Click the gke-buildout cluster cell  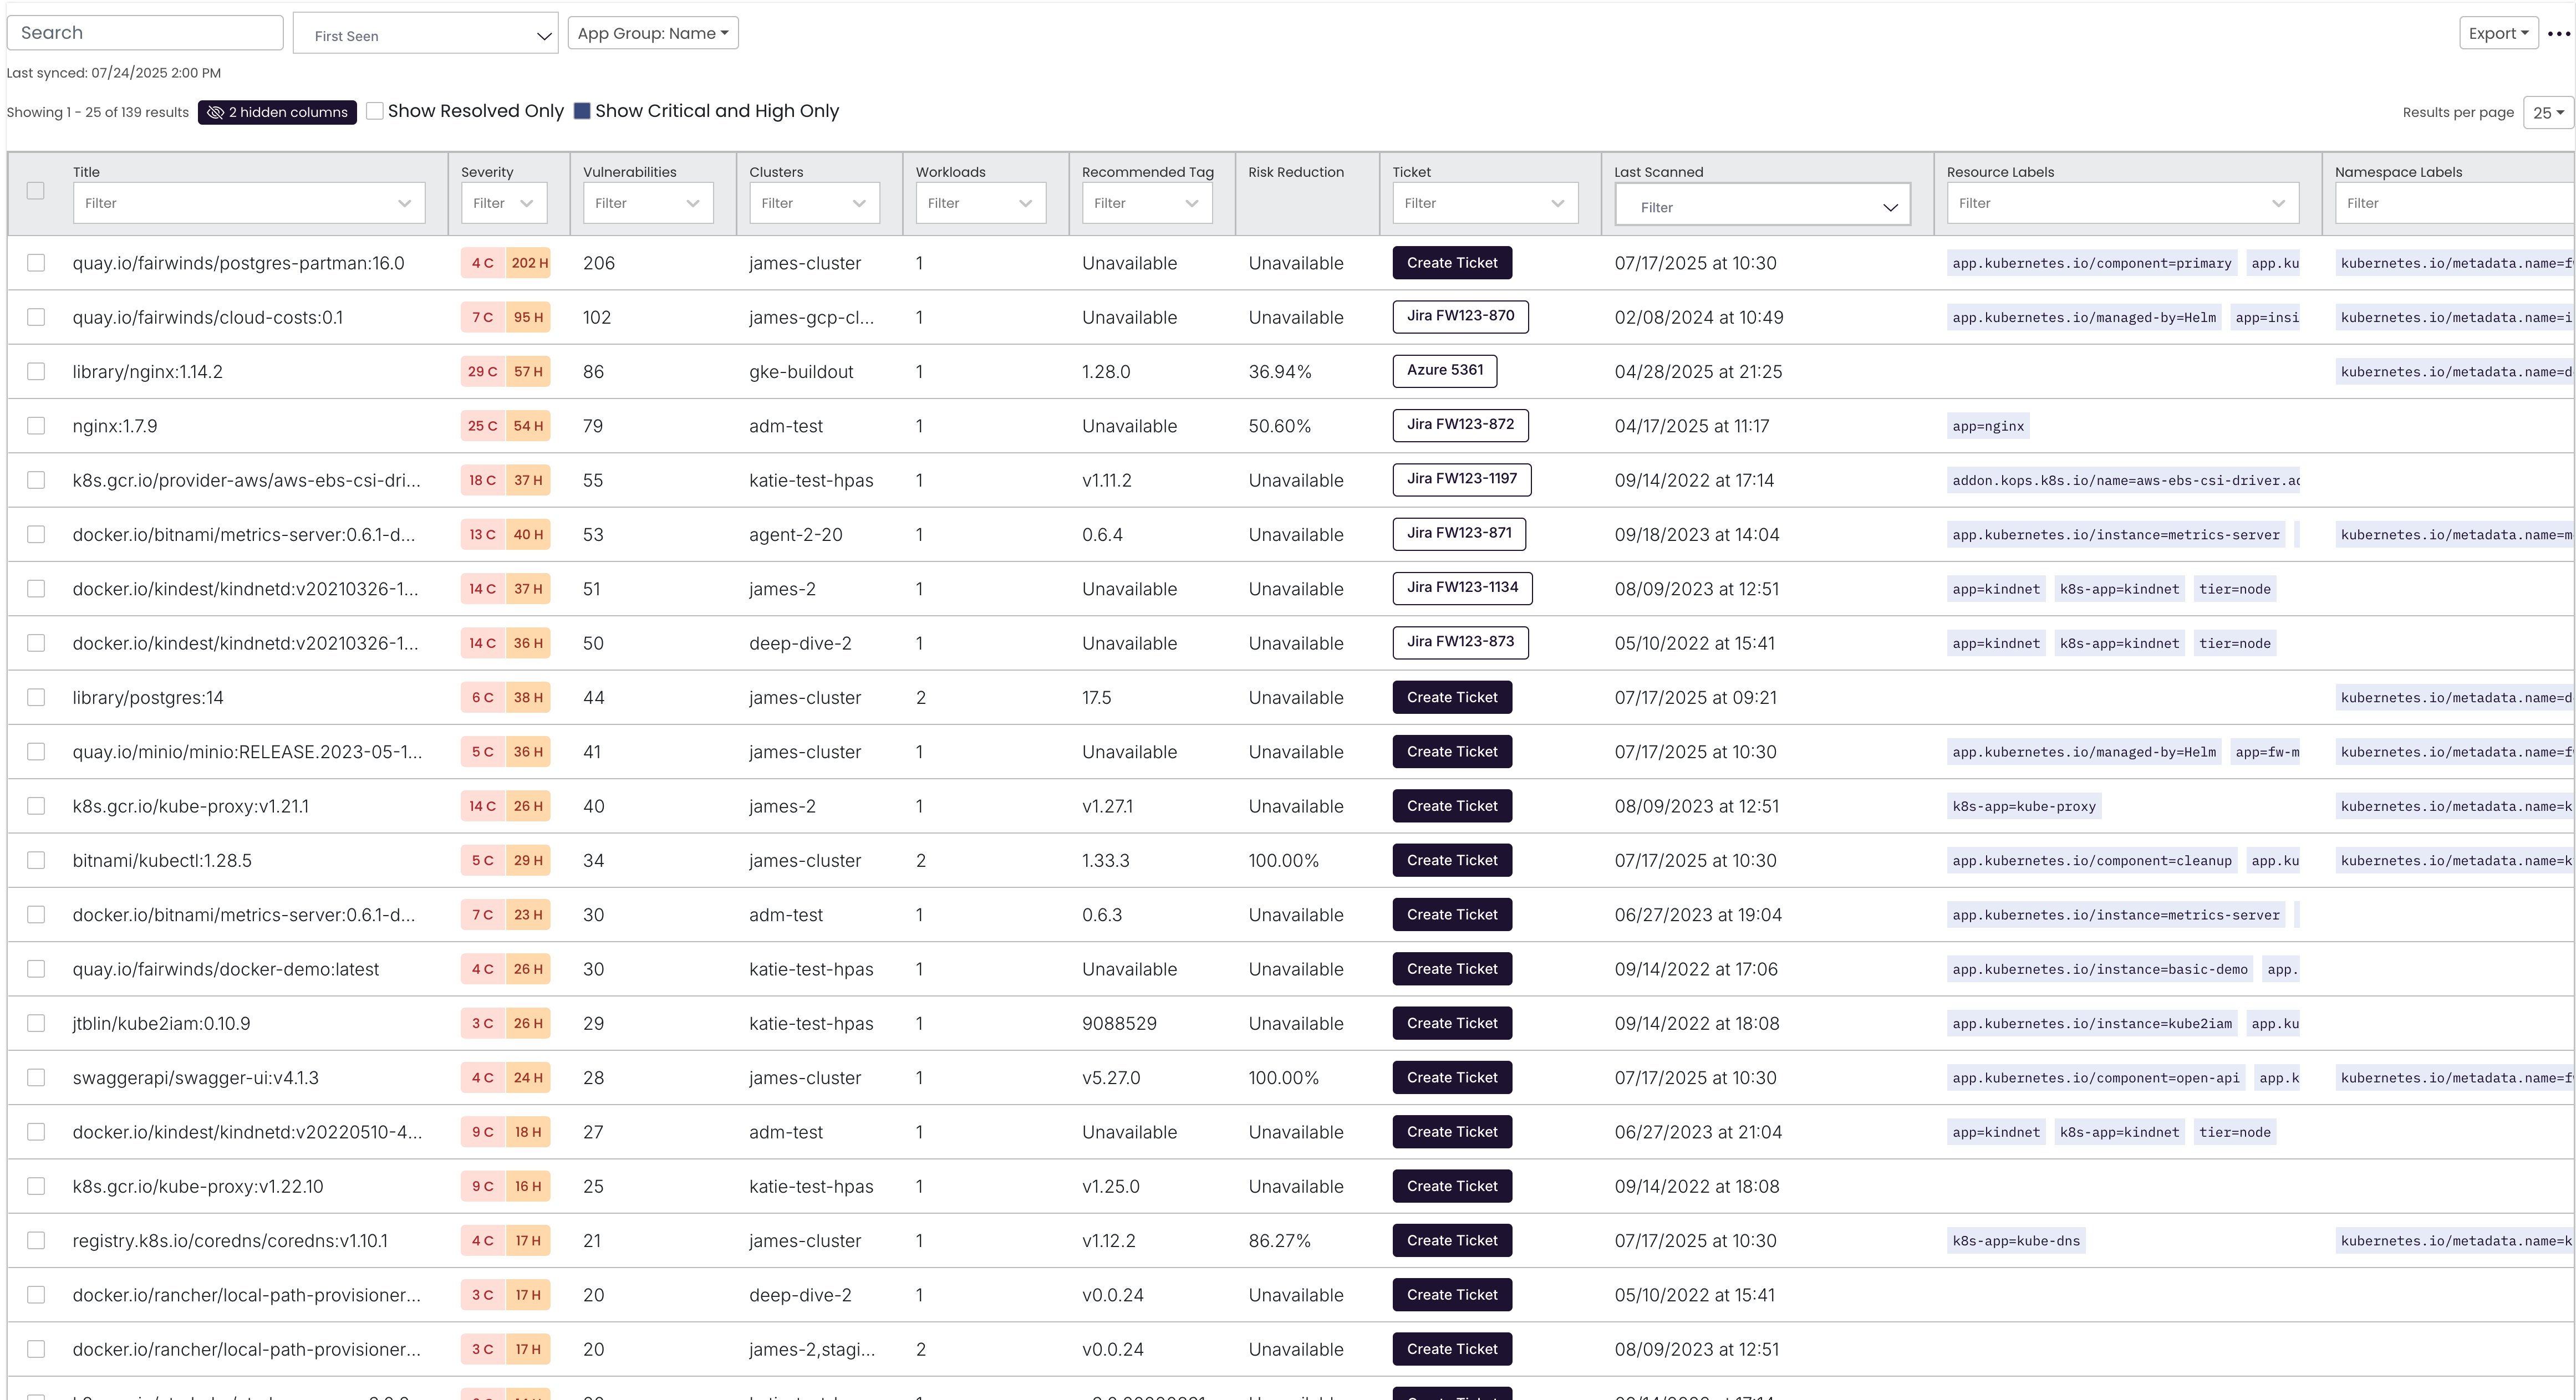pos(801,372)
